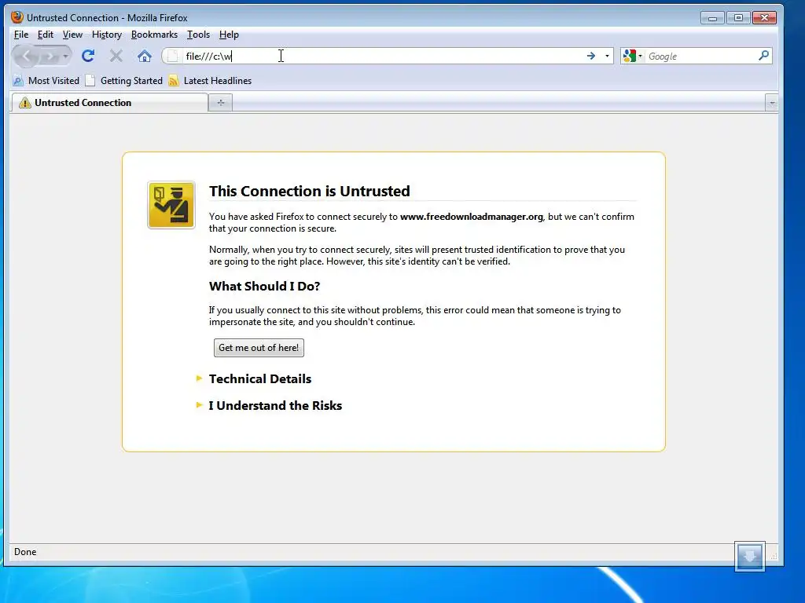
Task: Click the Forward navigation arrow
Action: click(x=50, y=56)
